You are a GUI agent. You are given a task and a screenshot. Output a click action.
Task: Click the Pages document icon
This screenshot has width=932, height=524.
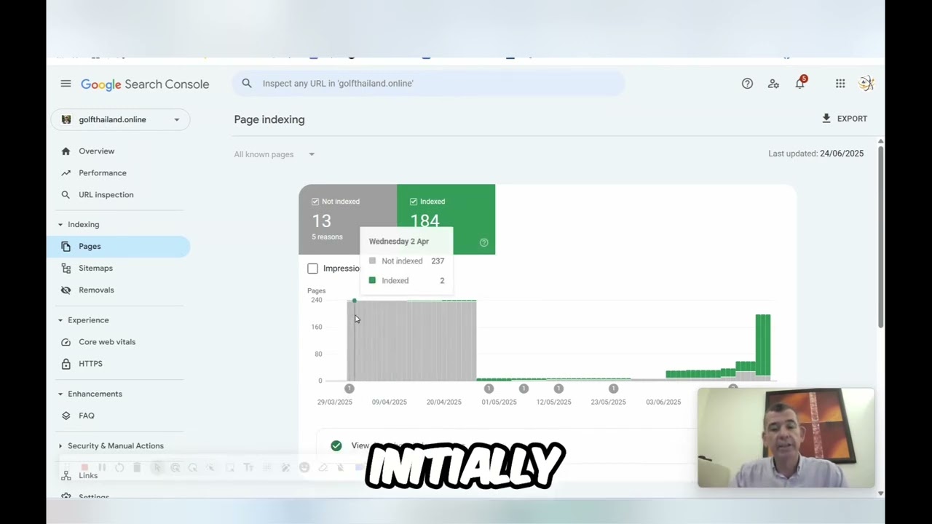[66, 247]
